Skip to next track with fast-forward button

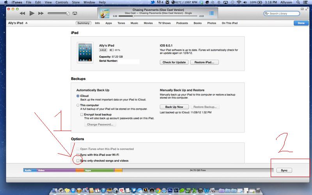(41, 13)
